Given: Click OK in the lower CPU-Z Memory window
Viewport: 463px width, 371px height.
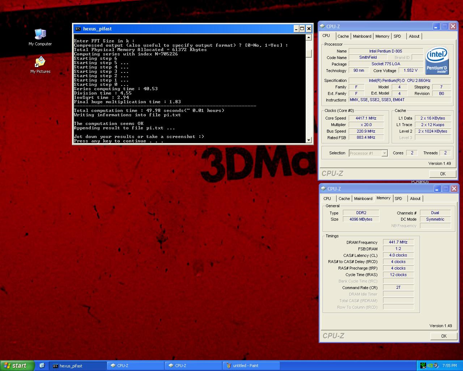Looking at the screenshot, I should [444, 336].
